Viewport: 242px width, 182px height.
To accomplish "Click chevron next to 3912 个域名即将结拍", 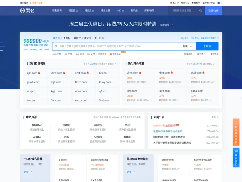I will pyautogui.click(x=214, y=64).
